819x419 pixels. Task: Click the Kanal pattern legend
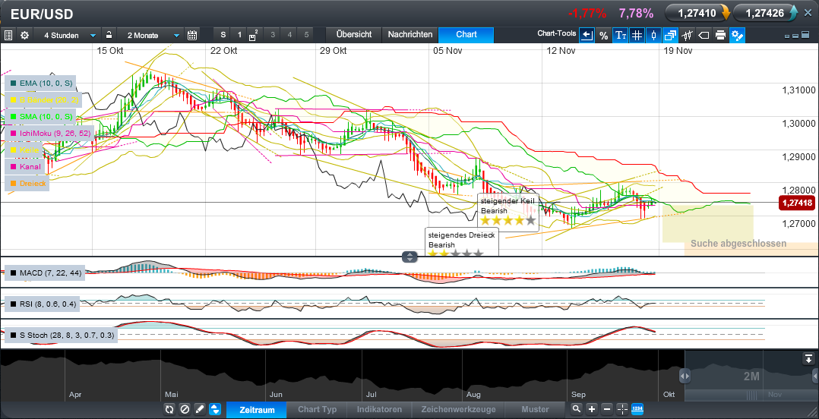[x=27, y=167]
